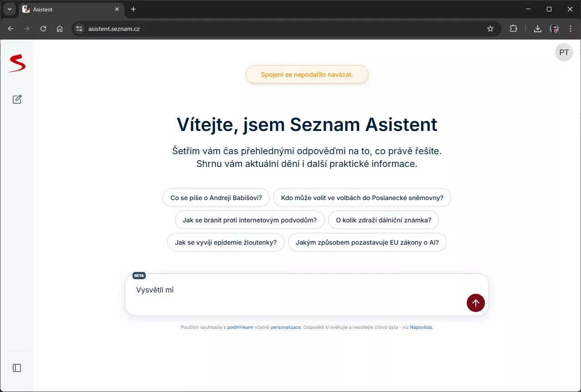View site information in the address bar
This screenshot has height=392, width=581.
click(x=79, y=29)
